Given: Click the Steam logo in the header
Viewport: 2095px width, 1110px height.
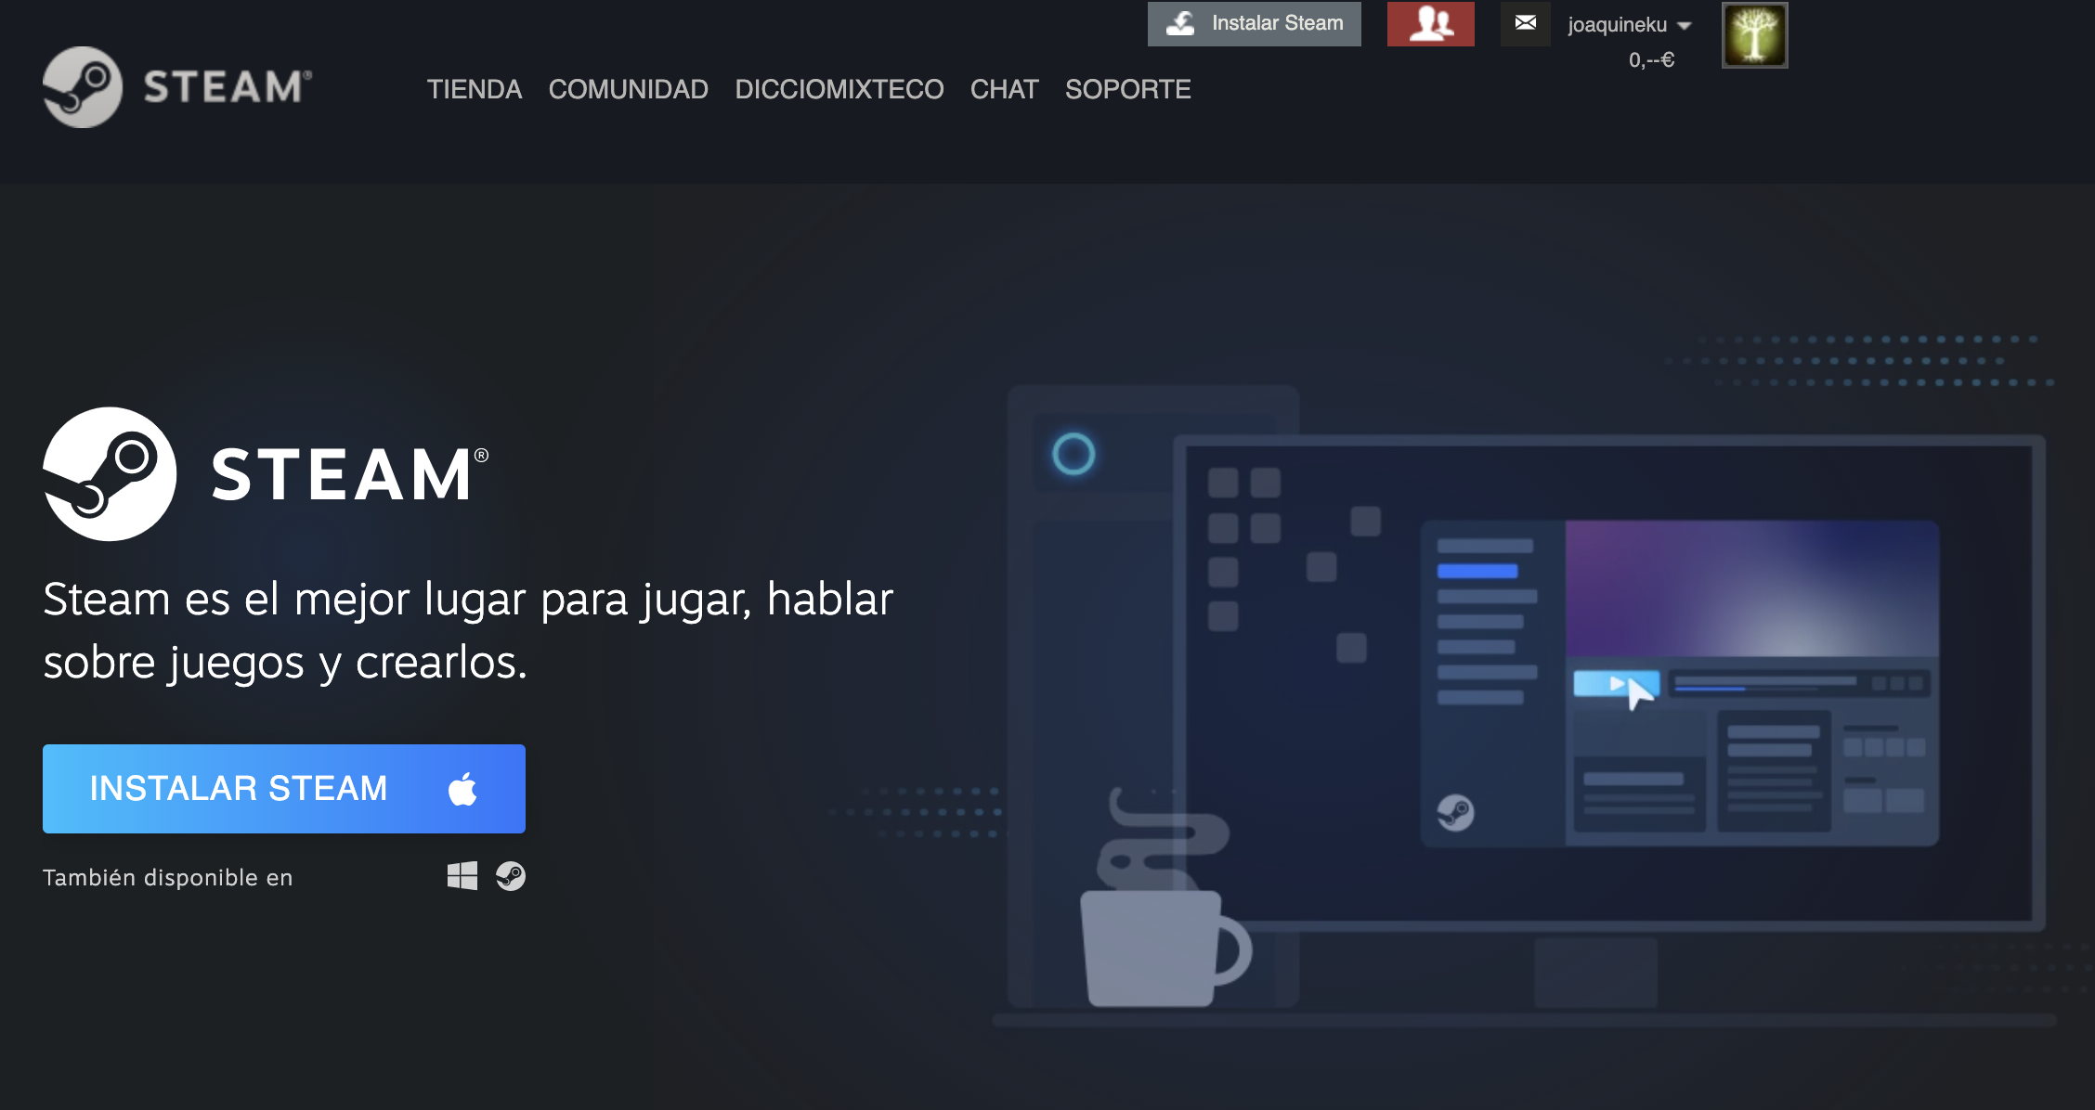Looking at the screenshot, I should 177,87.
